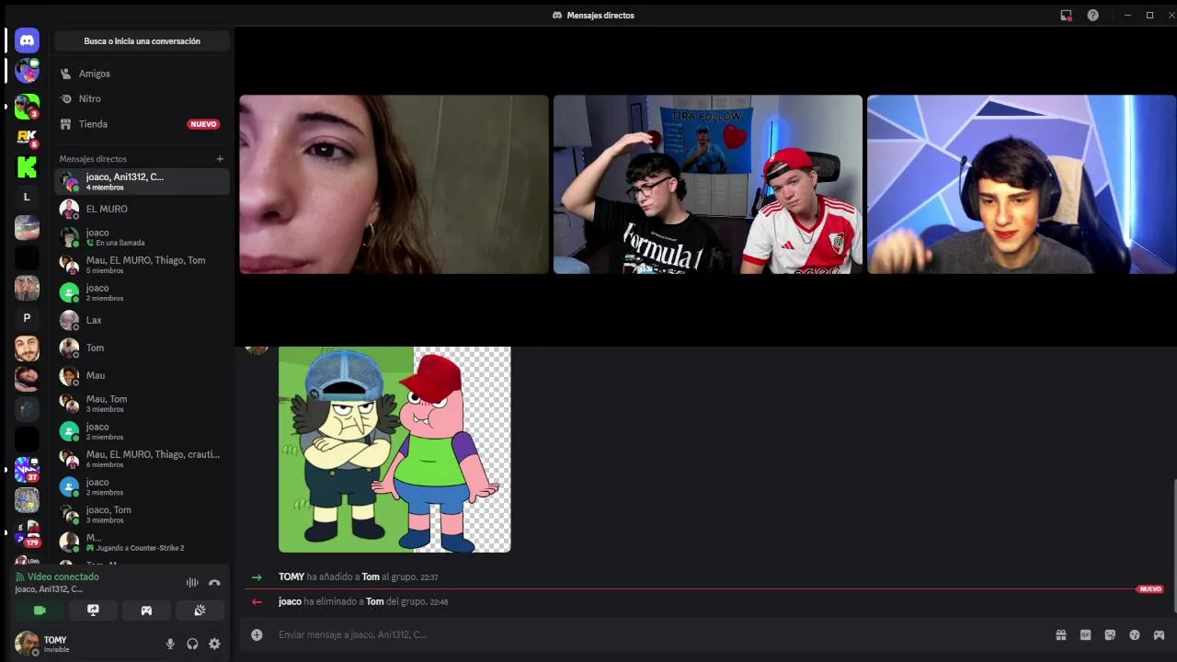Open the EL MURO direct message
Viewport: 1177px width, 662px height.
142,209
